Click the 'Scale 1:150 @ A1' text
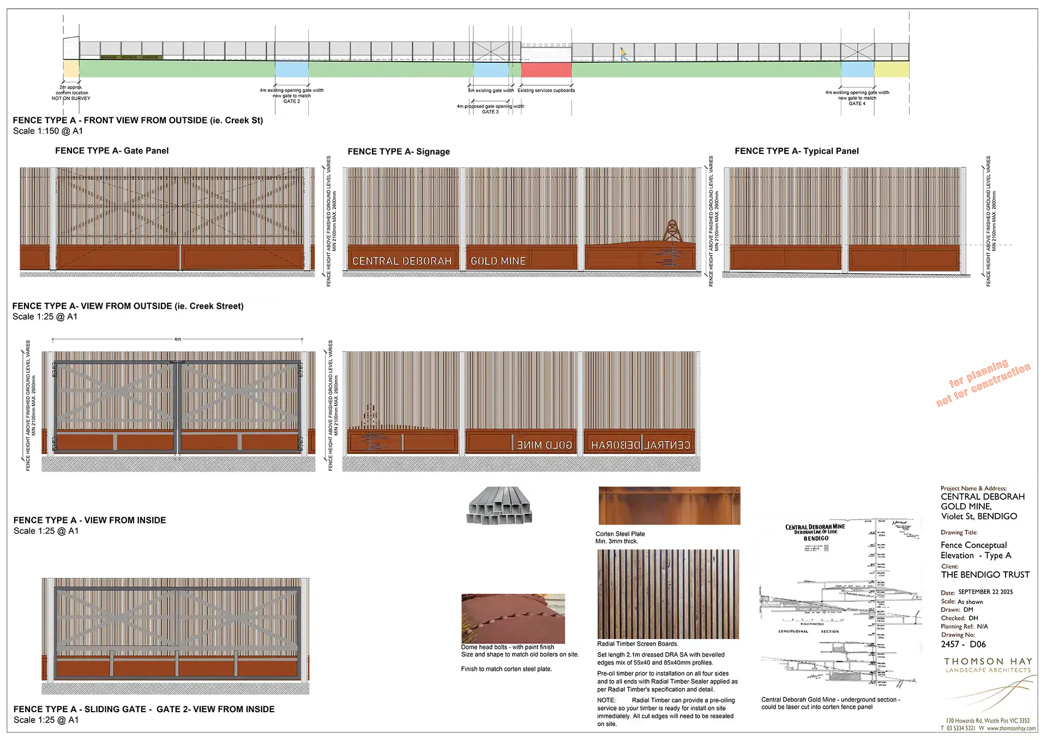The height and width of the screenshot is (740, 1047). coord(48,131)
